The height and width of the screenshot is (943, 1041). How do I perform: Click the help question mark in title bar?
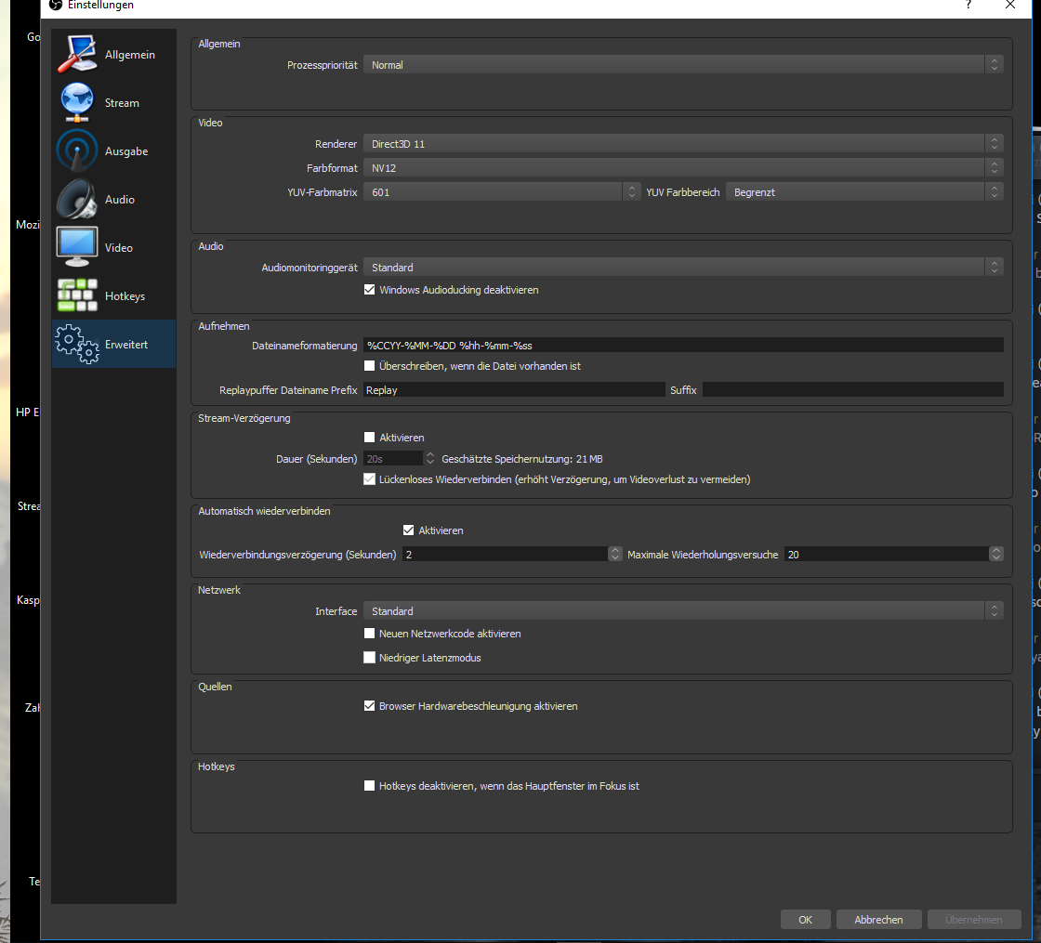[968, 5]
